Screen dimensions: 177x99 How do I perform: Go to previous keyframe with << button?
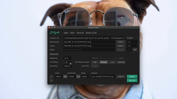65,76
